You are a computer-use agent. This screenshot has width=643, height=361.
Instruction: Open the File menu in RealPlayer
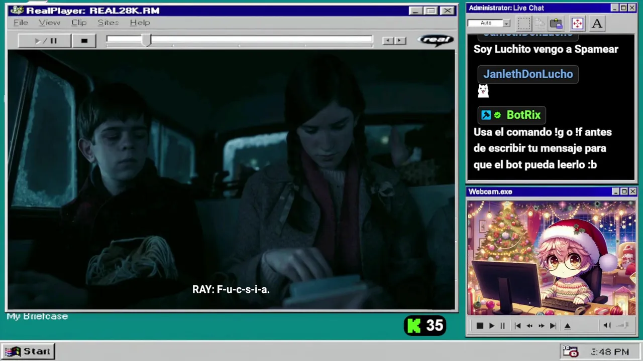click(21, 23)
